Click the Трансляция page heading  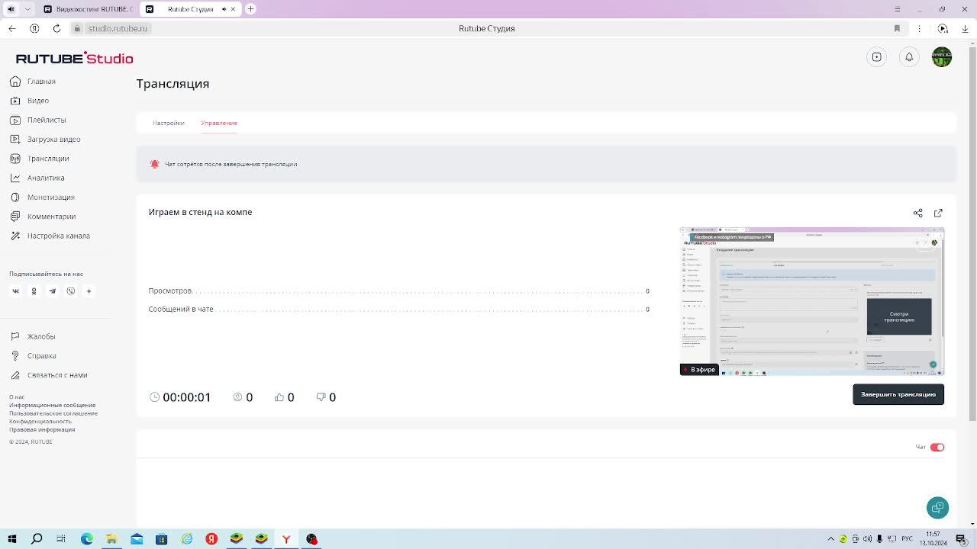click(173, 84)
